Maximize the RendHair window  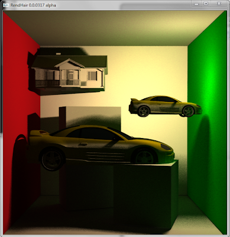coord(206,4)
